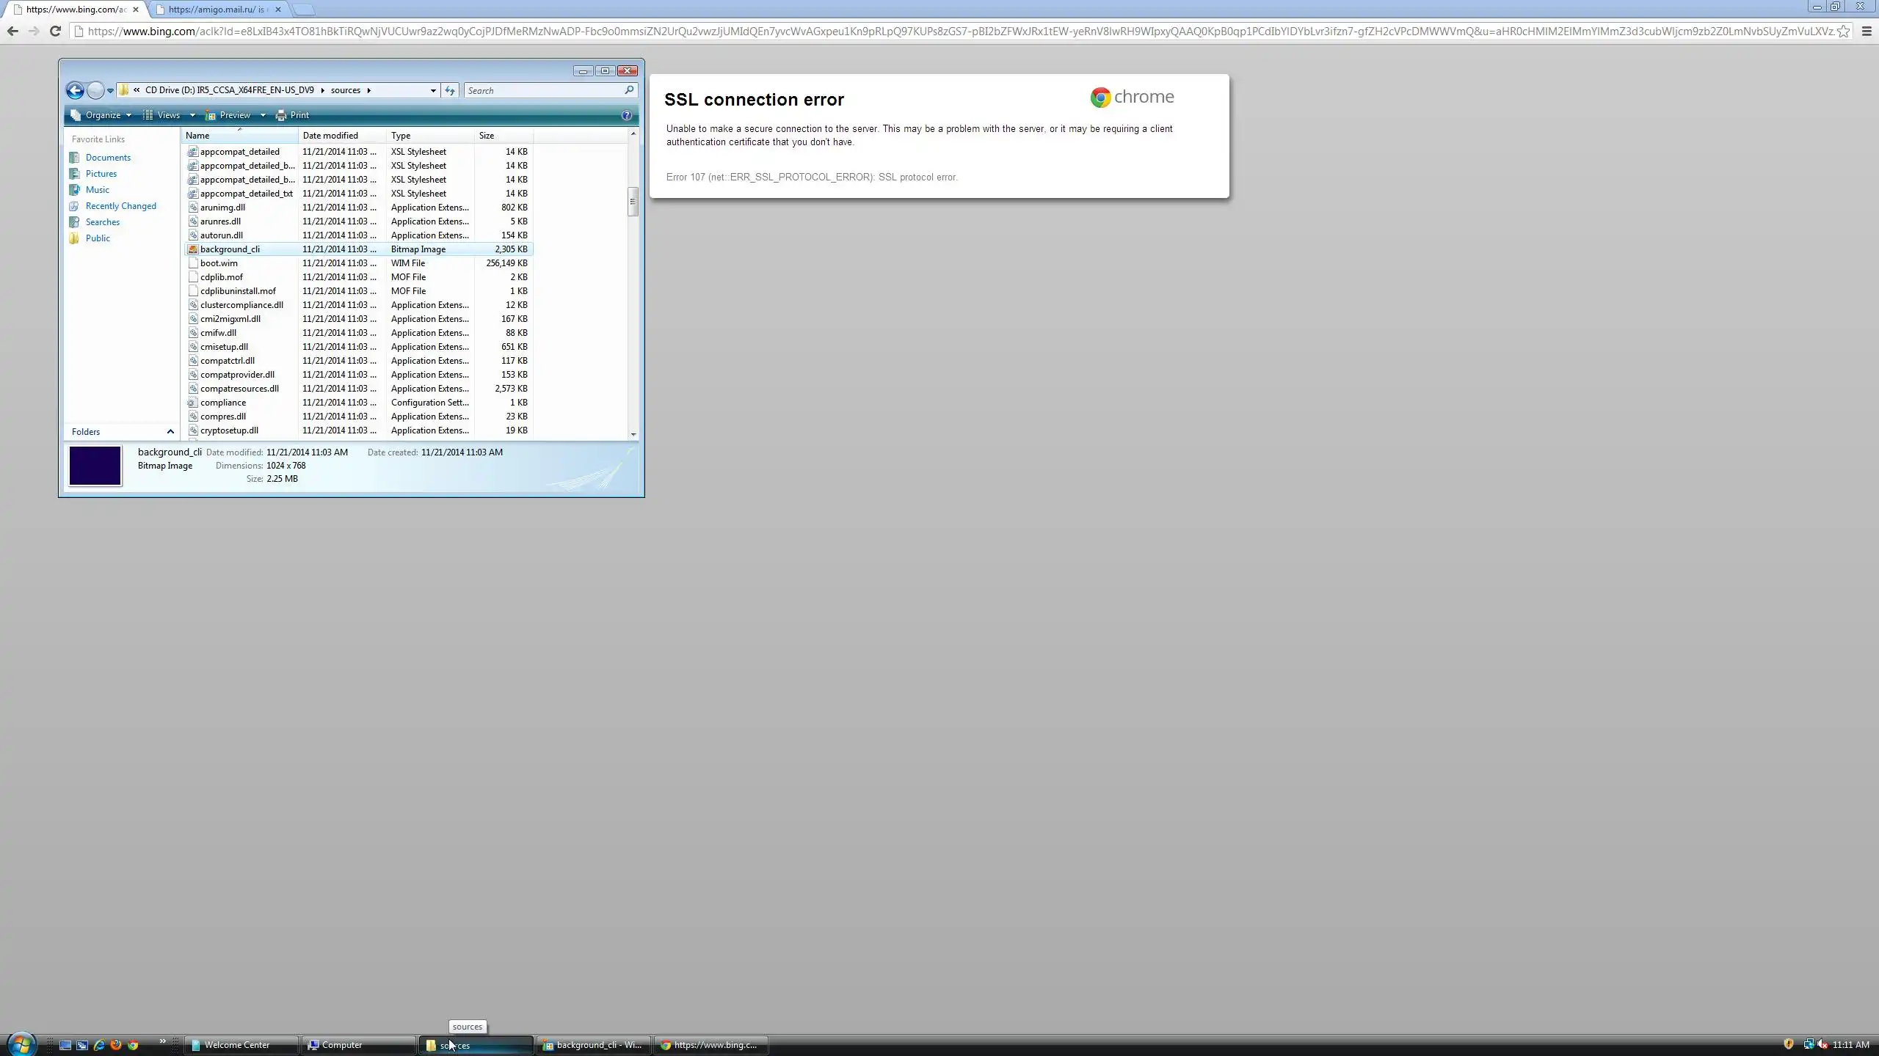Expand the Views dropdown arrow
Image resolution: width=1879 pixels, height=1056 pixels.
[x=192, y=115]
